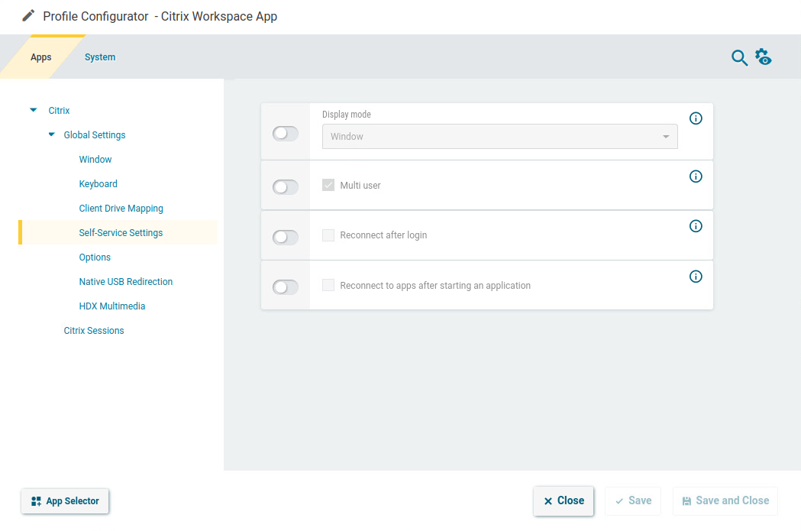The image size is (801, 531).
Task: Collapse the Citrix tree node
Action: pyautogui.click(x=32, y=109)
